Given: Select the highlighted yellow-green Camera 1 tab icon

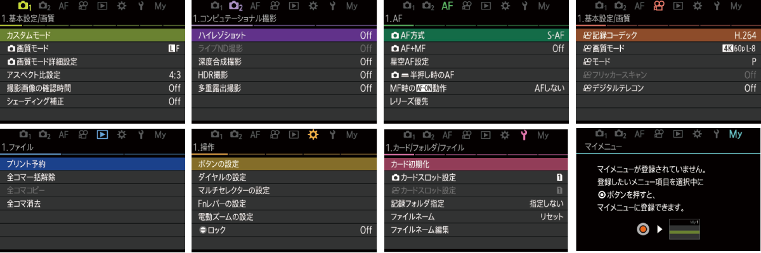Looking at the screenshot, I should coord(25,6).
